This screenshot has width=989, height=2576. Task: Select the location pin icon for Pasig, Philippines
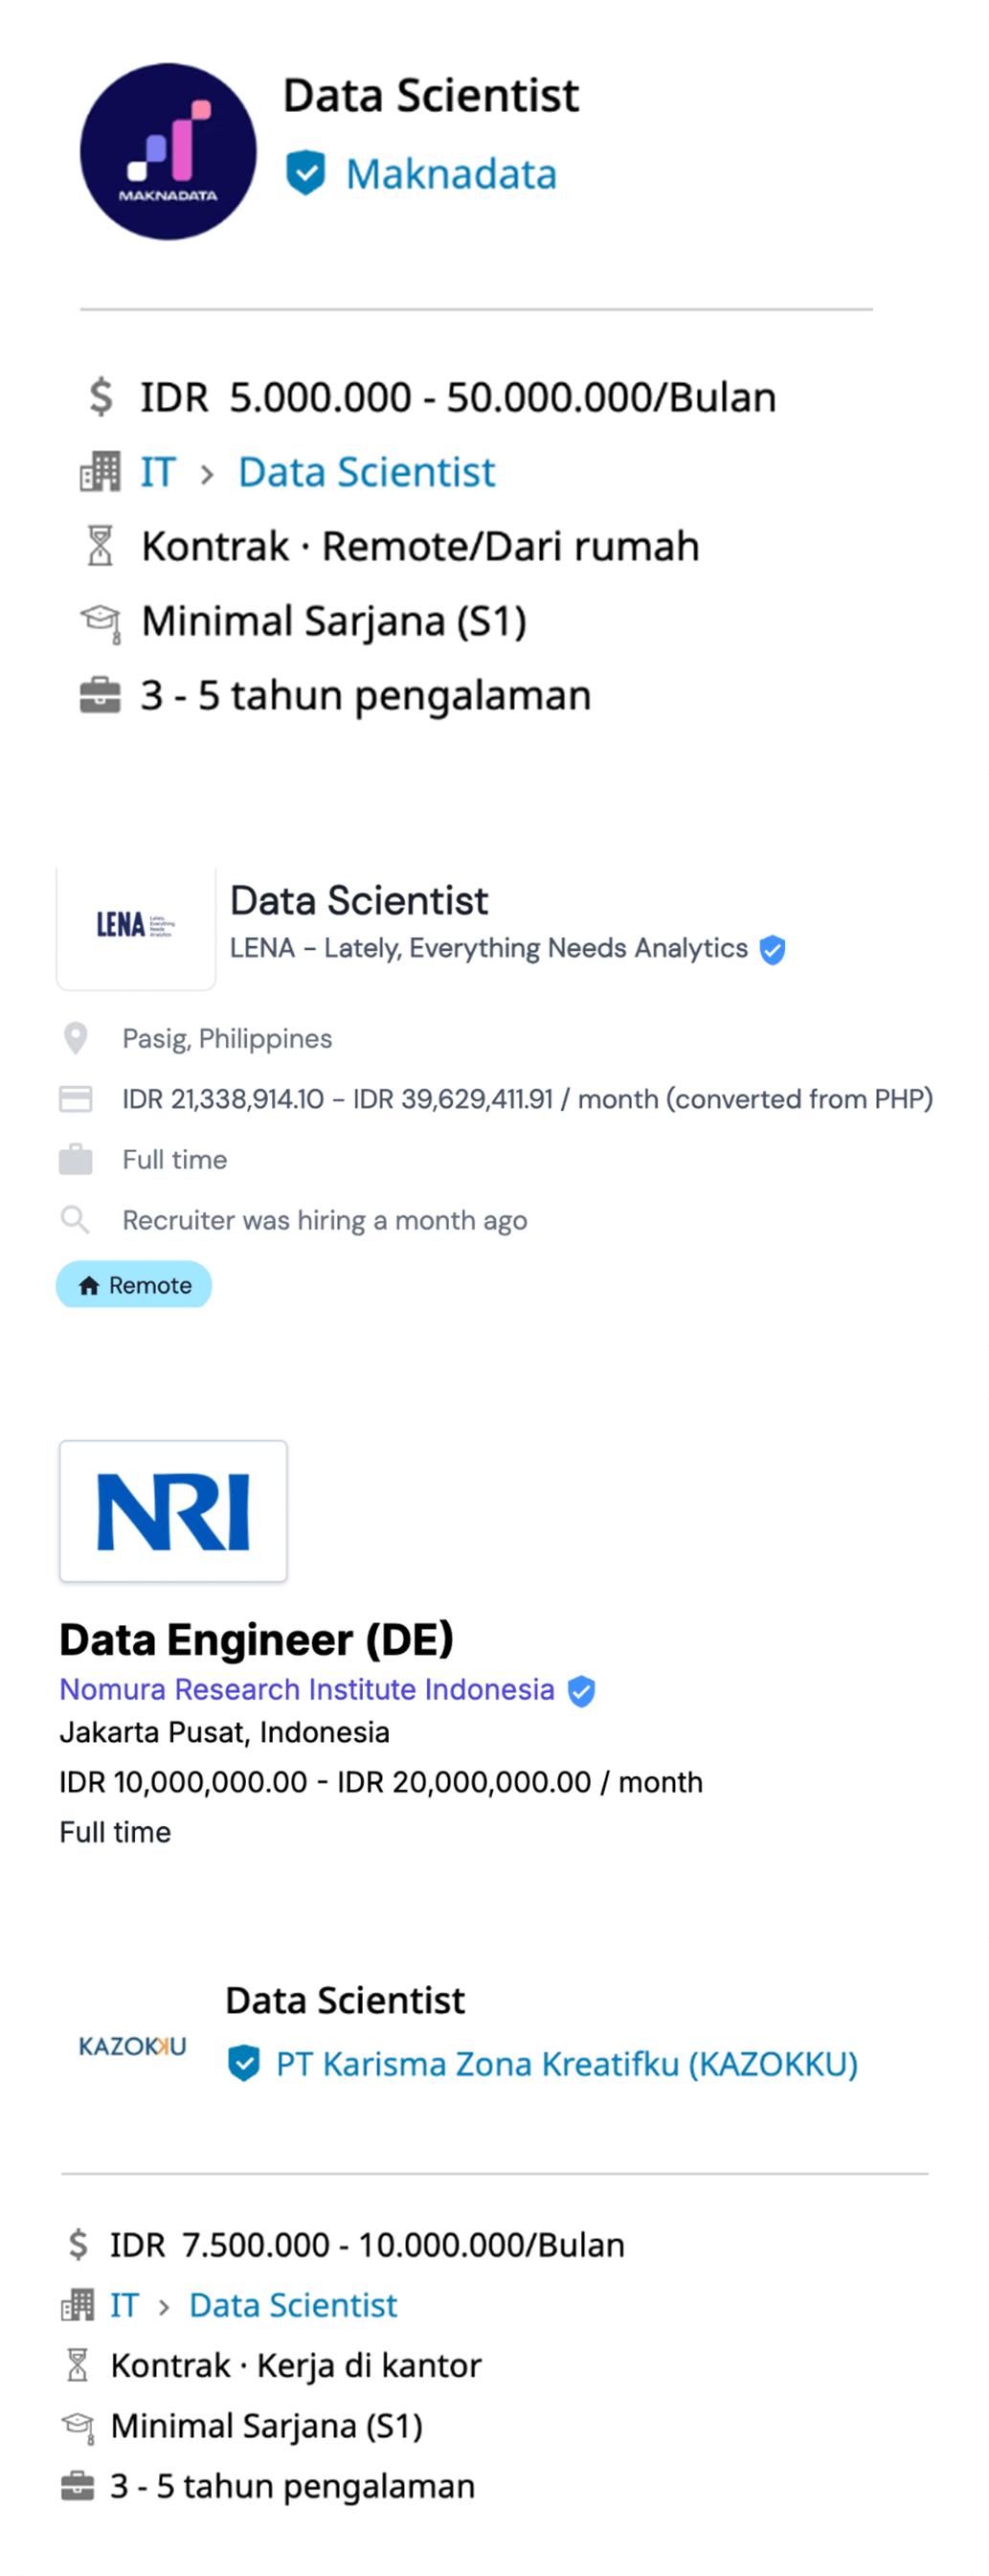pyautogui.click(x=76, y=1038)
